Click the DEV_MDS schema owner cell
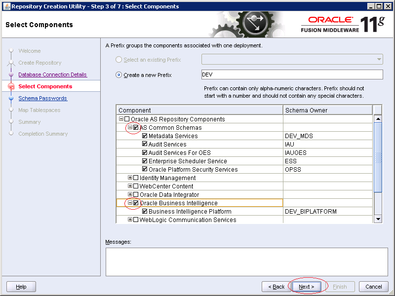The image size is (395, 296). tap(328, 136)
